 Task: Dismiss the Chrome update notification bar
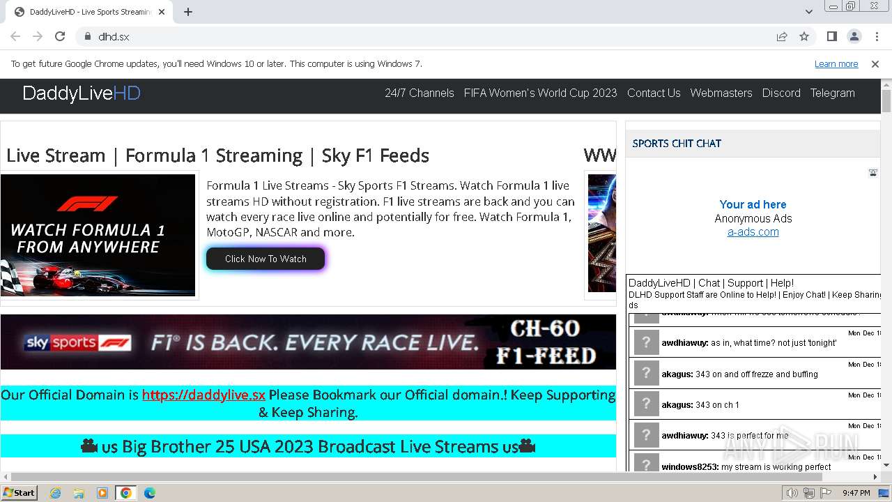875,63
